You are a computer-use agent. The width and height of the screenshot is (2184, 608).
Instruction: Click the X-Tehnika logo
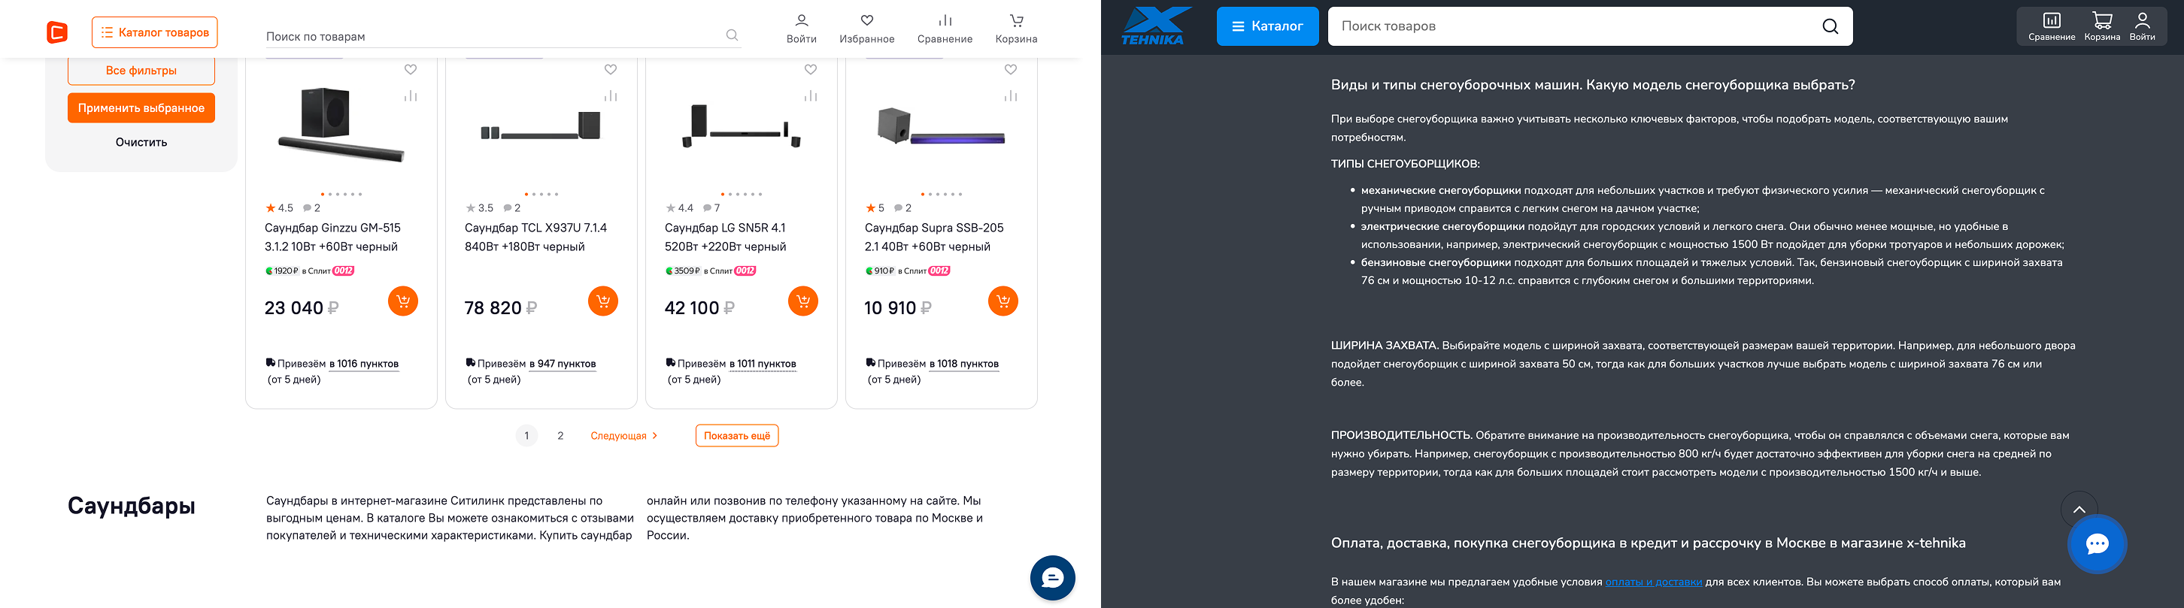tap(1156, 26)
